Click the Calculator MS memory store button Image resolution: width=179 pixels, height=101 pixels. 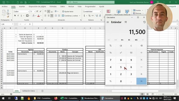click(x=136, y=40)
